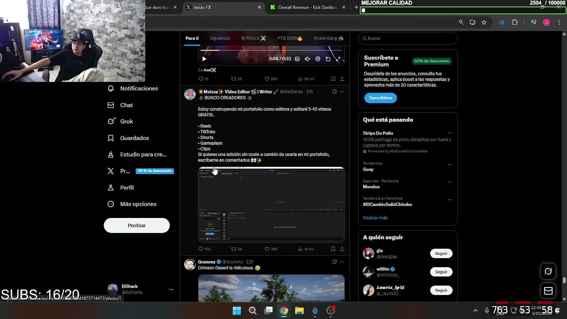Open Windows Start menu
This screenshot has width=567, height=319.
click(237, 311)
